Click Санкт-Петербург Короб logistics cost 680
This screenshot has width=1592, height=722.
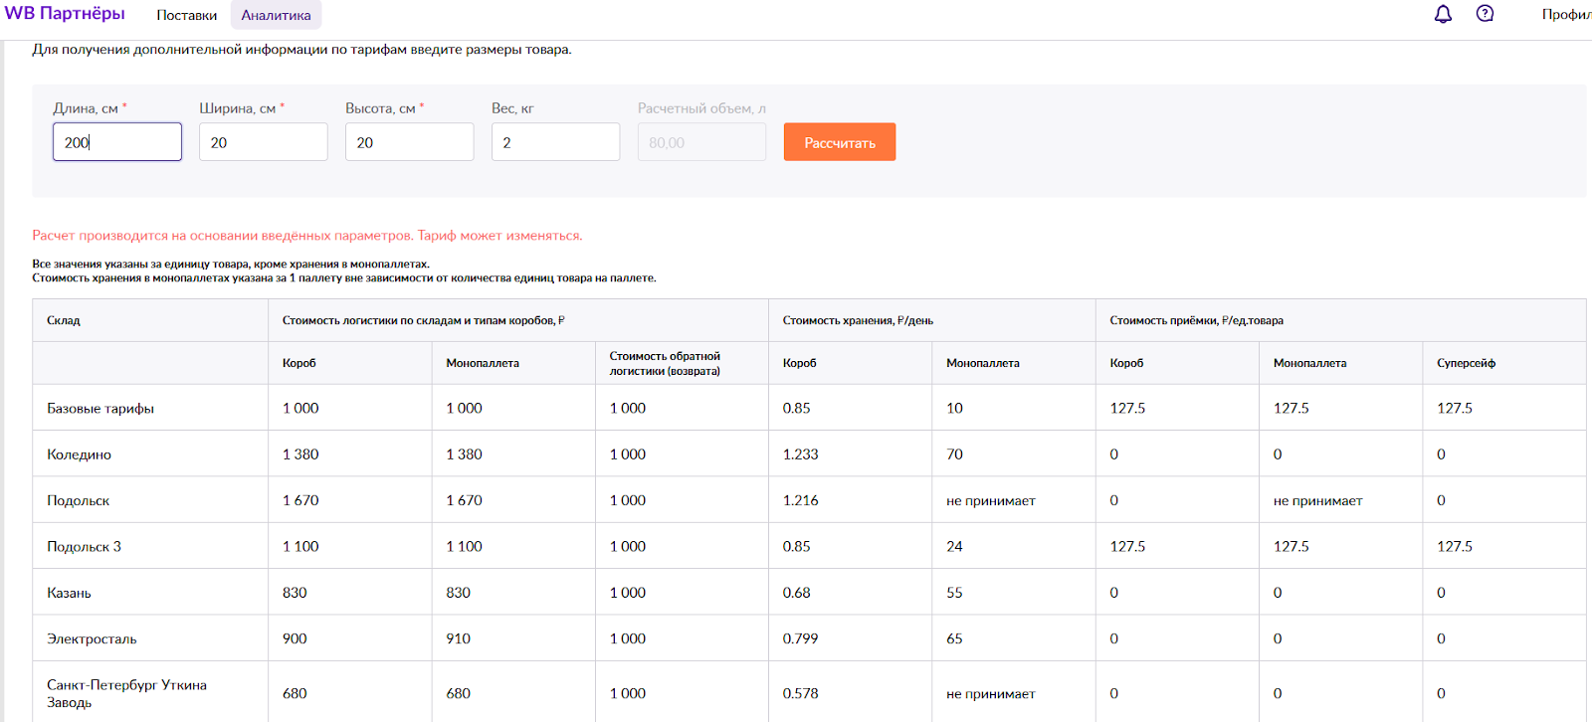pos(295,693)
